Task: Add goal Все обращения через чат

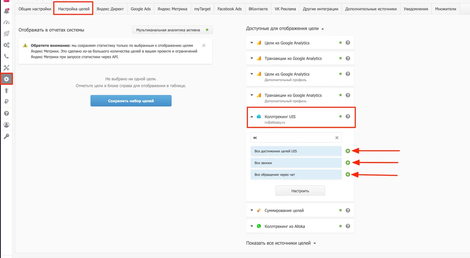Action: coord(348,175)
